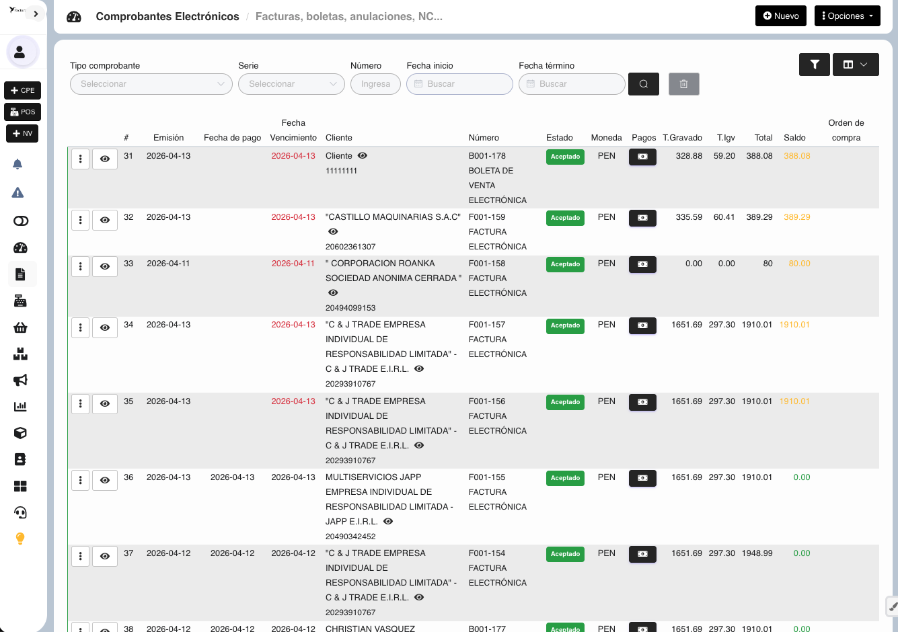This screenshot has height=632, width=898.
Task: Click the eye preview button for row 36
Action: tap(105, 480)
